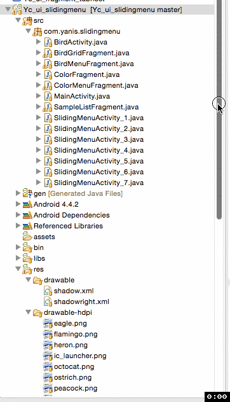Screen dimensions: 230x402
Task: Click the Android 4.4.2 library icon
Action: (27, 204)
